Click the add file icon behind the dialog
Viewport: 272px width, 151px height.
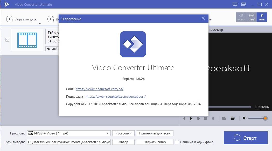(51, 19)
